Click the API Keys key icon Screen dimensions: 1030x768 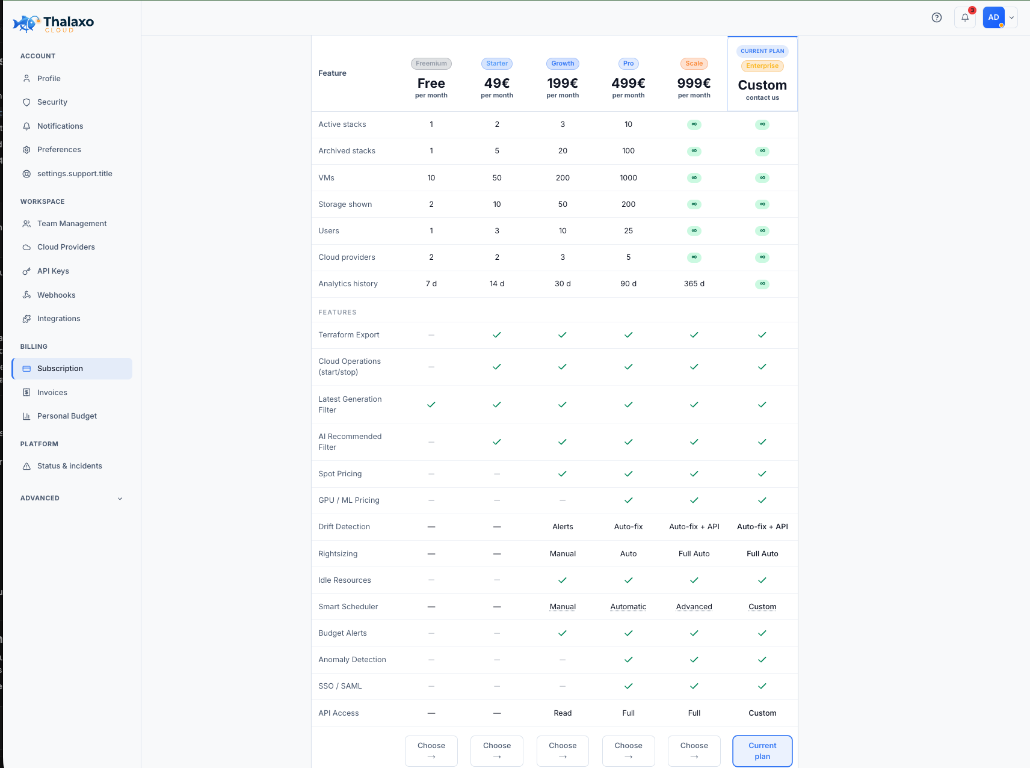(x=26, y=271)
